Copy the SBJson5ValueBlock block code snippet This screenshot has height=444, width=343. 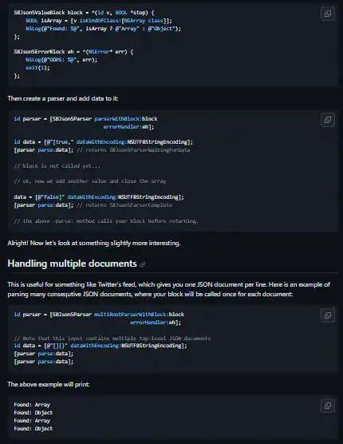[328, 14]
